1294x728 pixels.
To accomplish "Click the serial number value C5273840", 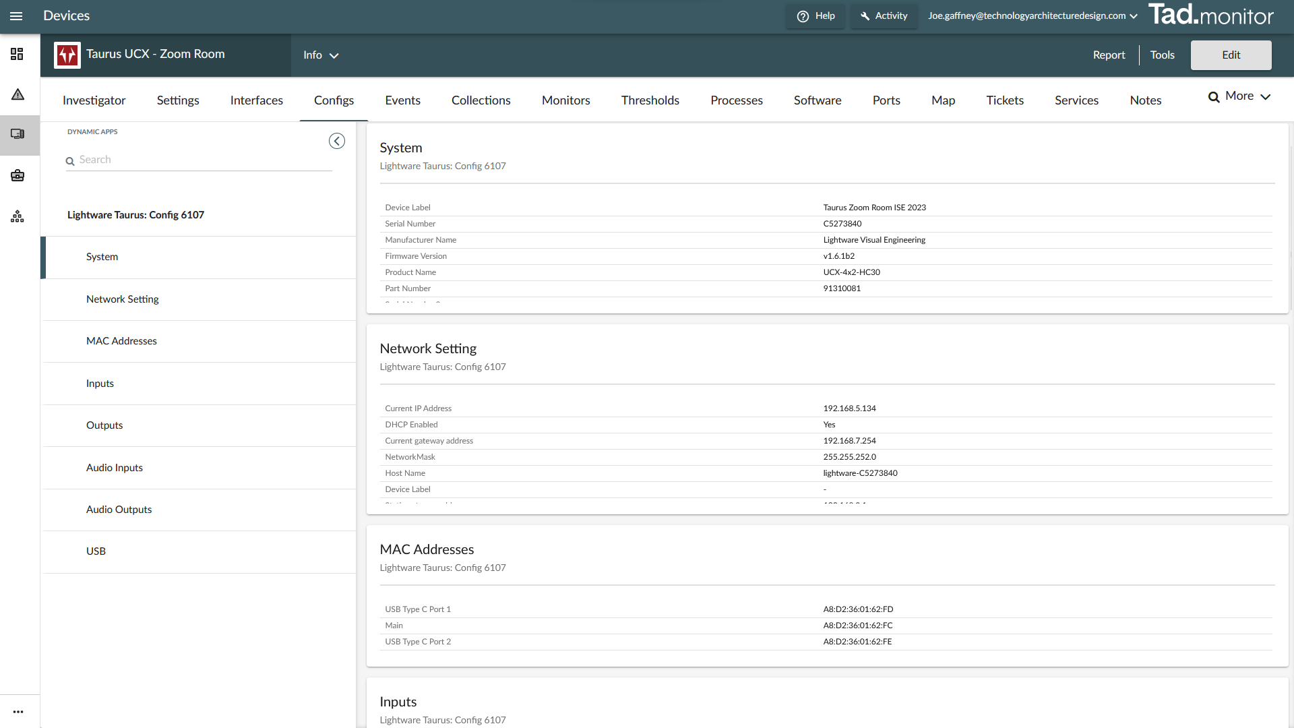I will 842,224.
